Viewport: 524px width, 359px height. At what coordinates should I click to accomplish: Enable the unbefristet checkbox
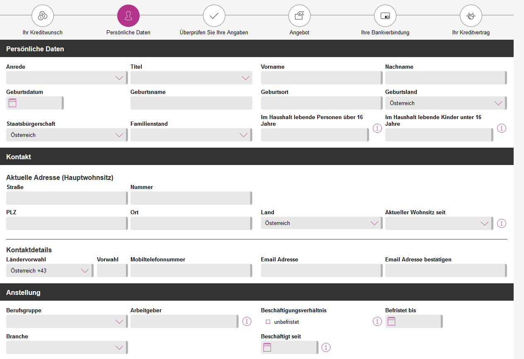click(268, 322)
